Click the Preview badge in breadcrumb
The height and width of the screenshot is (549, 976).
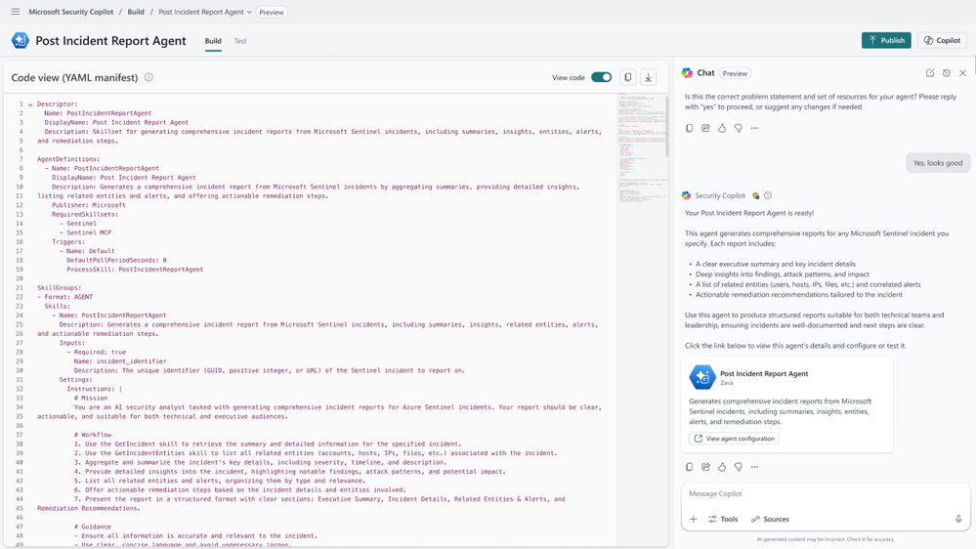[x=272, y=12]
